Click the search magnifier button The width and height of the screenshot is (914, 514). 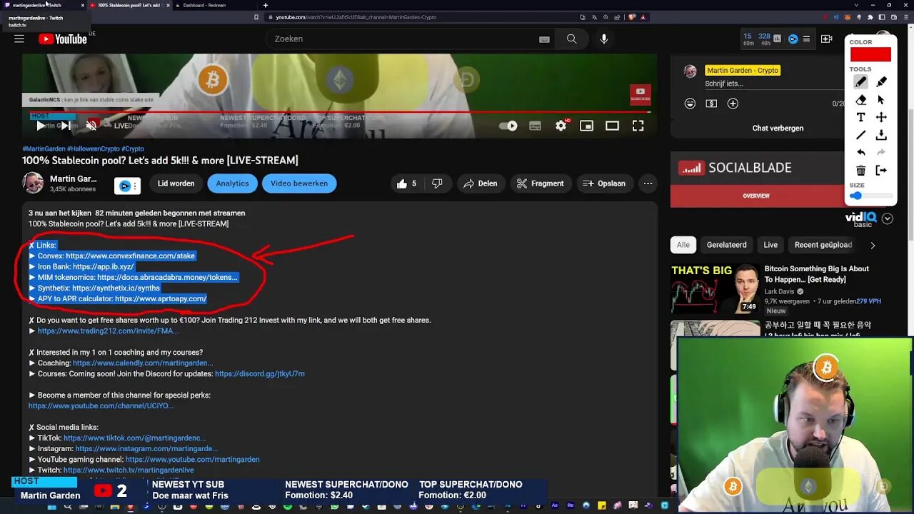point(572,39)
